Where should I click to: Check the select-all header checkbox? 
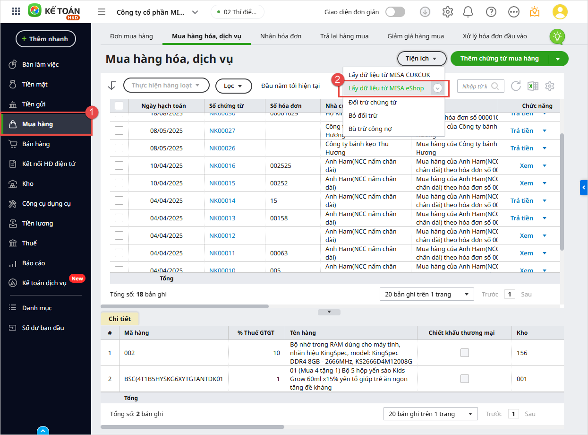(119, 106)
